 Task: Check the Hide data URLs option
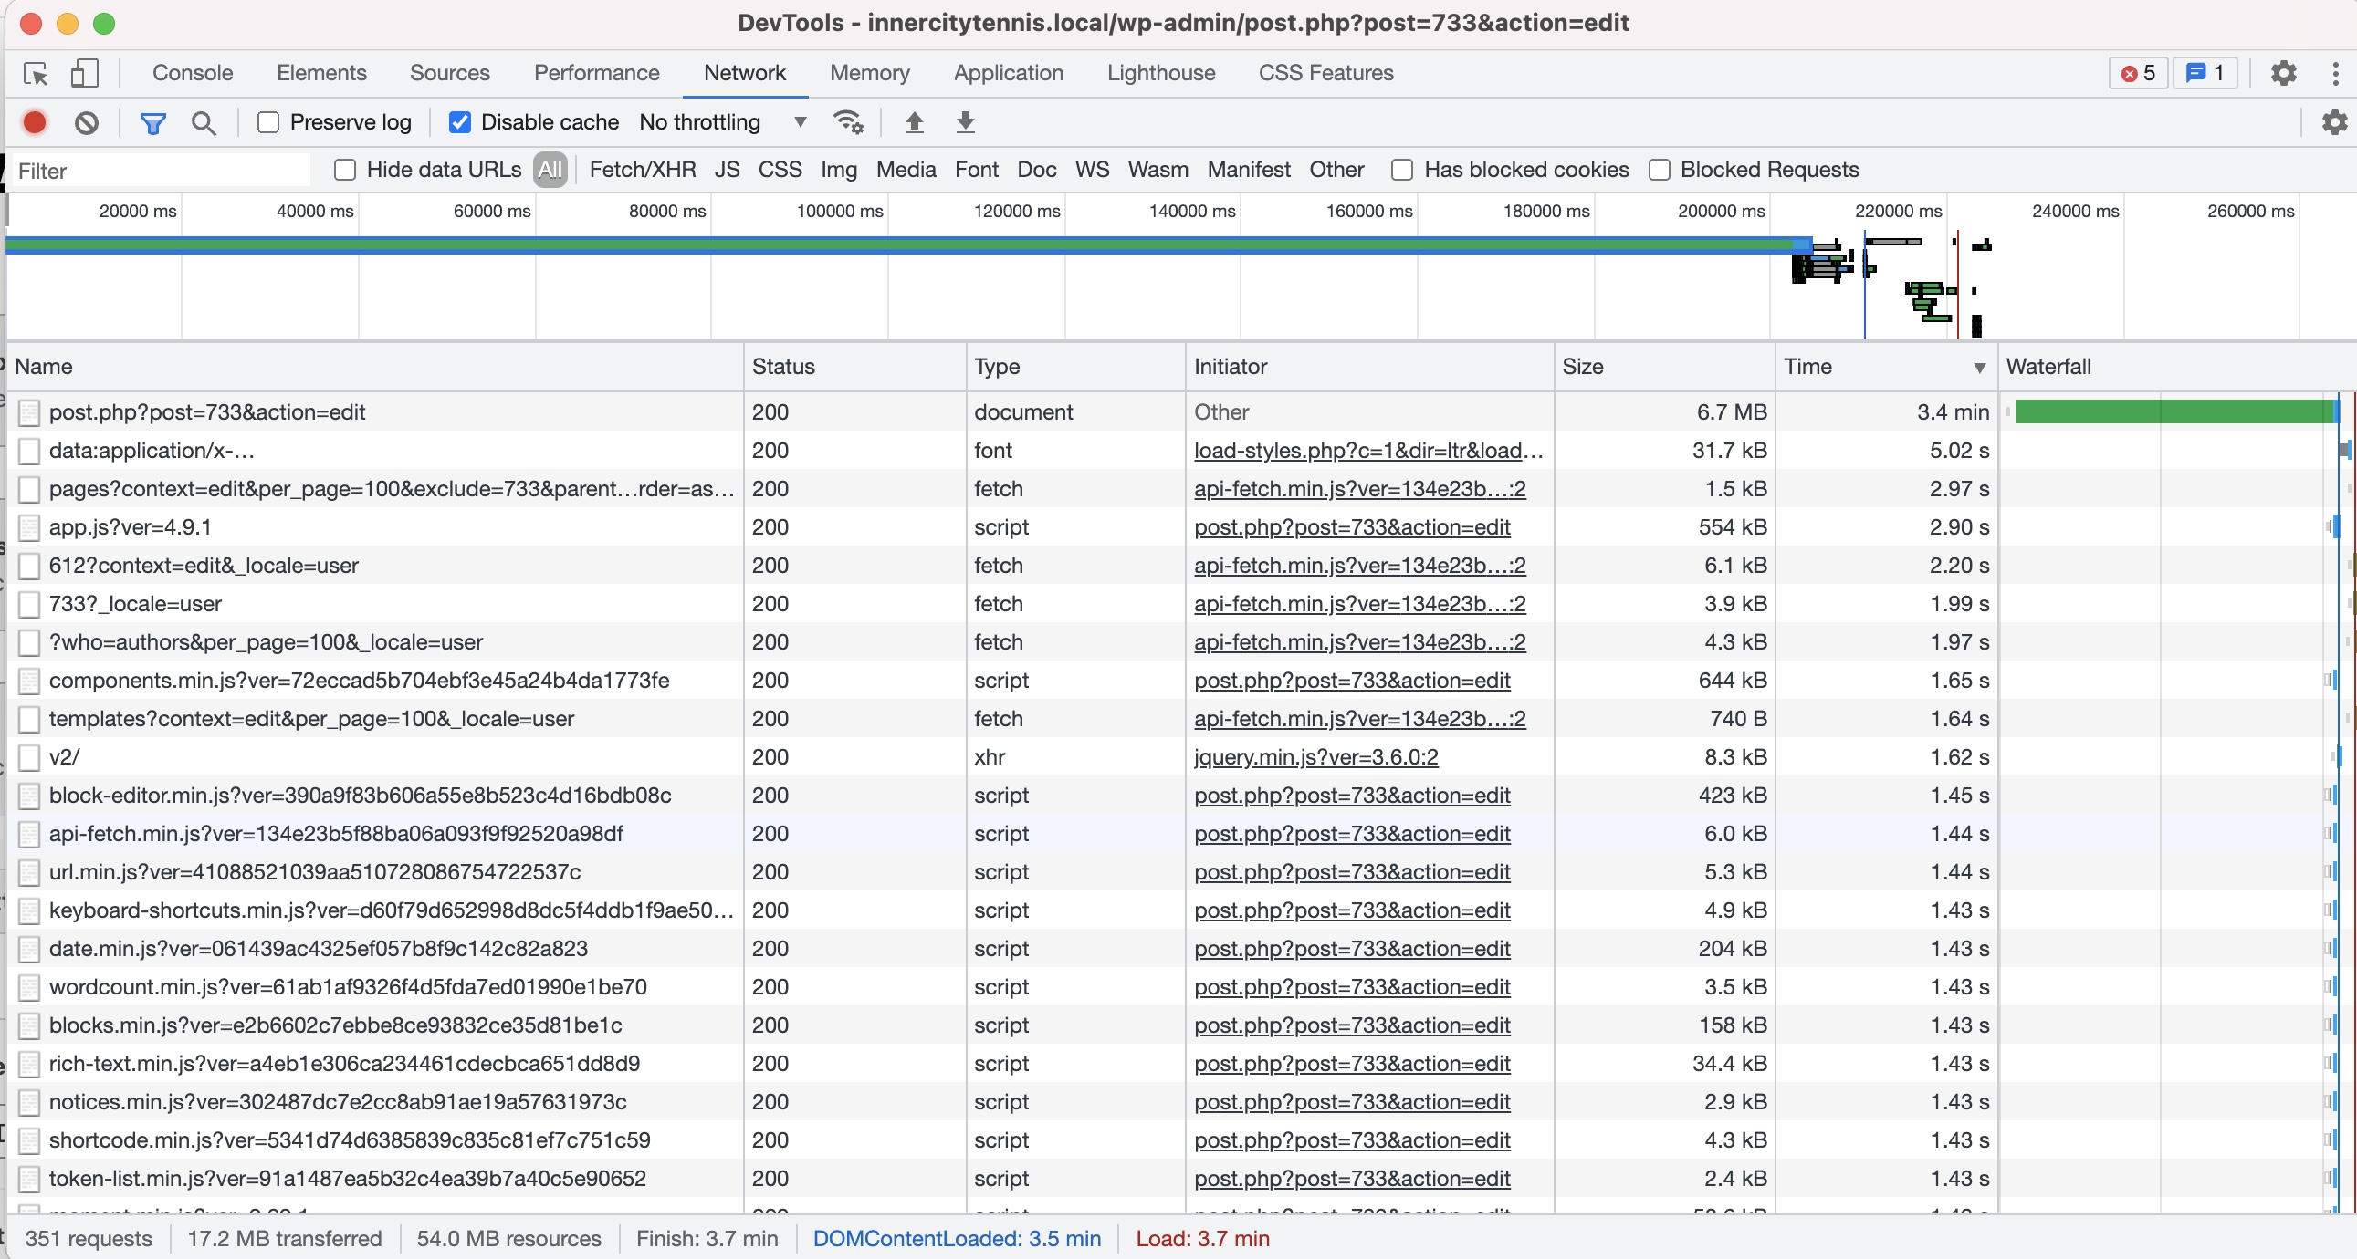(x=346, y=170)
